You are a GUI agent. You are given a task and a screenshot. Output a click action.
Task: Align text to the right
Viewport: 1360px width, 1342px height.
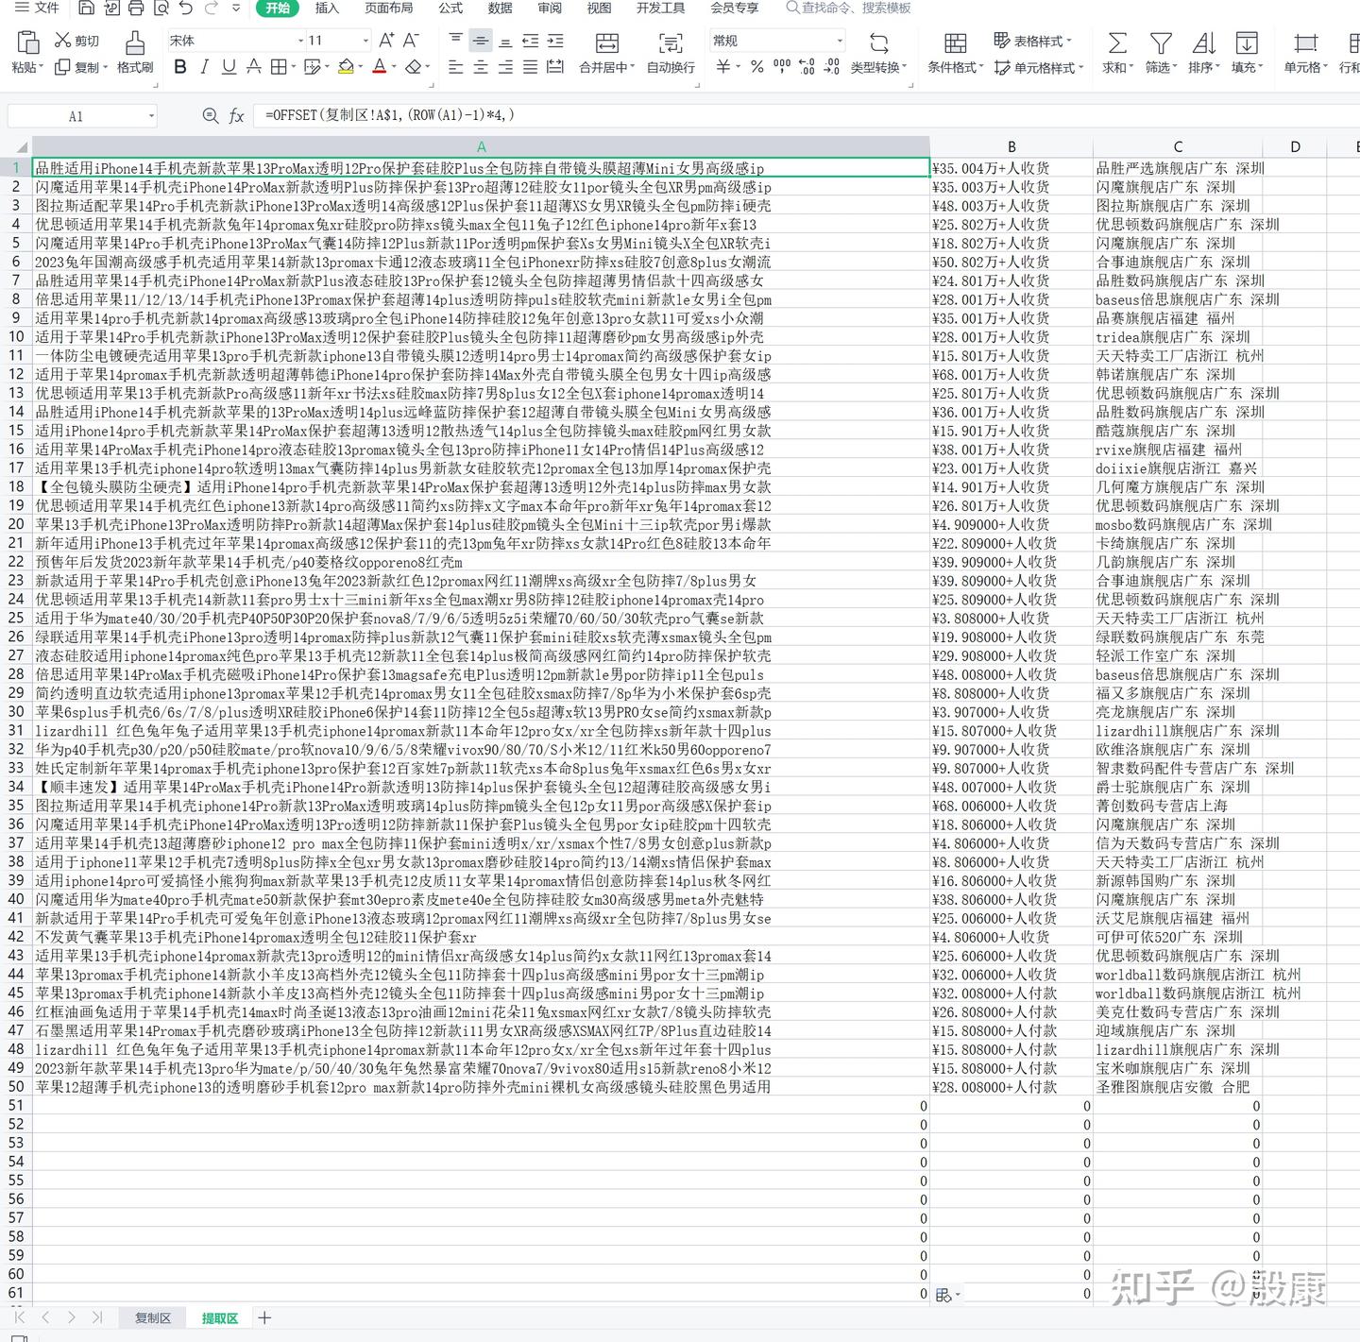[505, 67]
